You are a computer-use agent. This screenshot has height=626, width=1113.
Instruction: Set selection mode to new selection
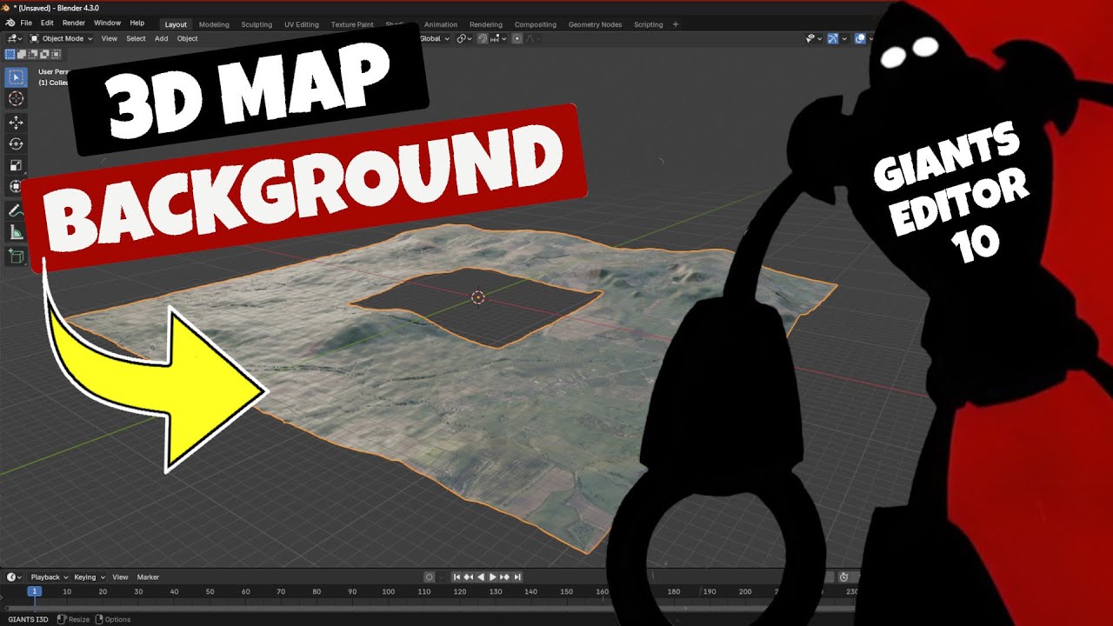[10, 54]
